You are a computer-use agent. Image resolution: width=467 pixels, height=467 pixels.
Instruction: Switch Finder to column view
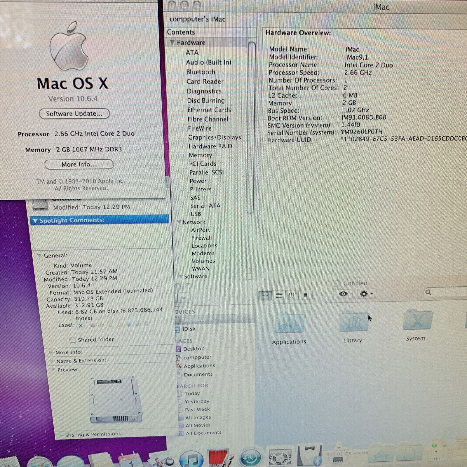(x=292, y=295)
